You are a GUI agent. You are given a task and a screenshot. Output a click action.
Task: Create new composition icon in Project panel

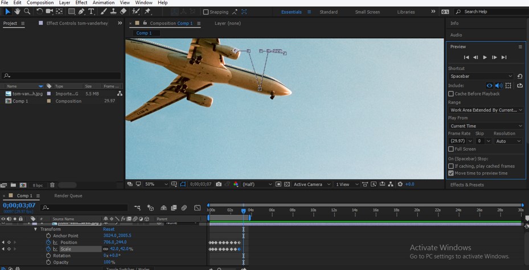pos(23,185)
